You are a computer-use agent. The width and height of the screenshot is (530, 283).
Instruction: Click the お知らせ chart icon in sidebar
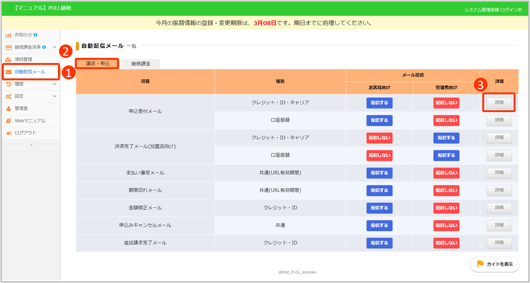pyautogui.click(x=8, y=35)
